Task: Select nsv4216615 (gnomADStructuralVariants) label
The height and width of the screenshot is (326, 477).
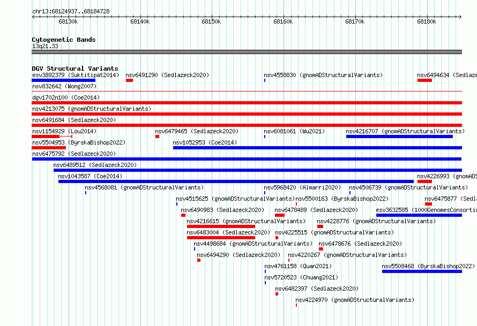Action: click(x=246, y=221)
